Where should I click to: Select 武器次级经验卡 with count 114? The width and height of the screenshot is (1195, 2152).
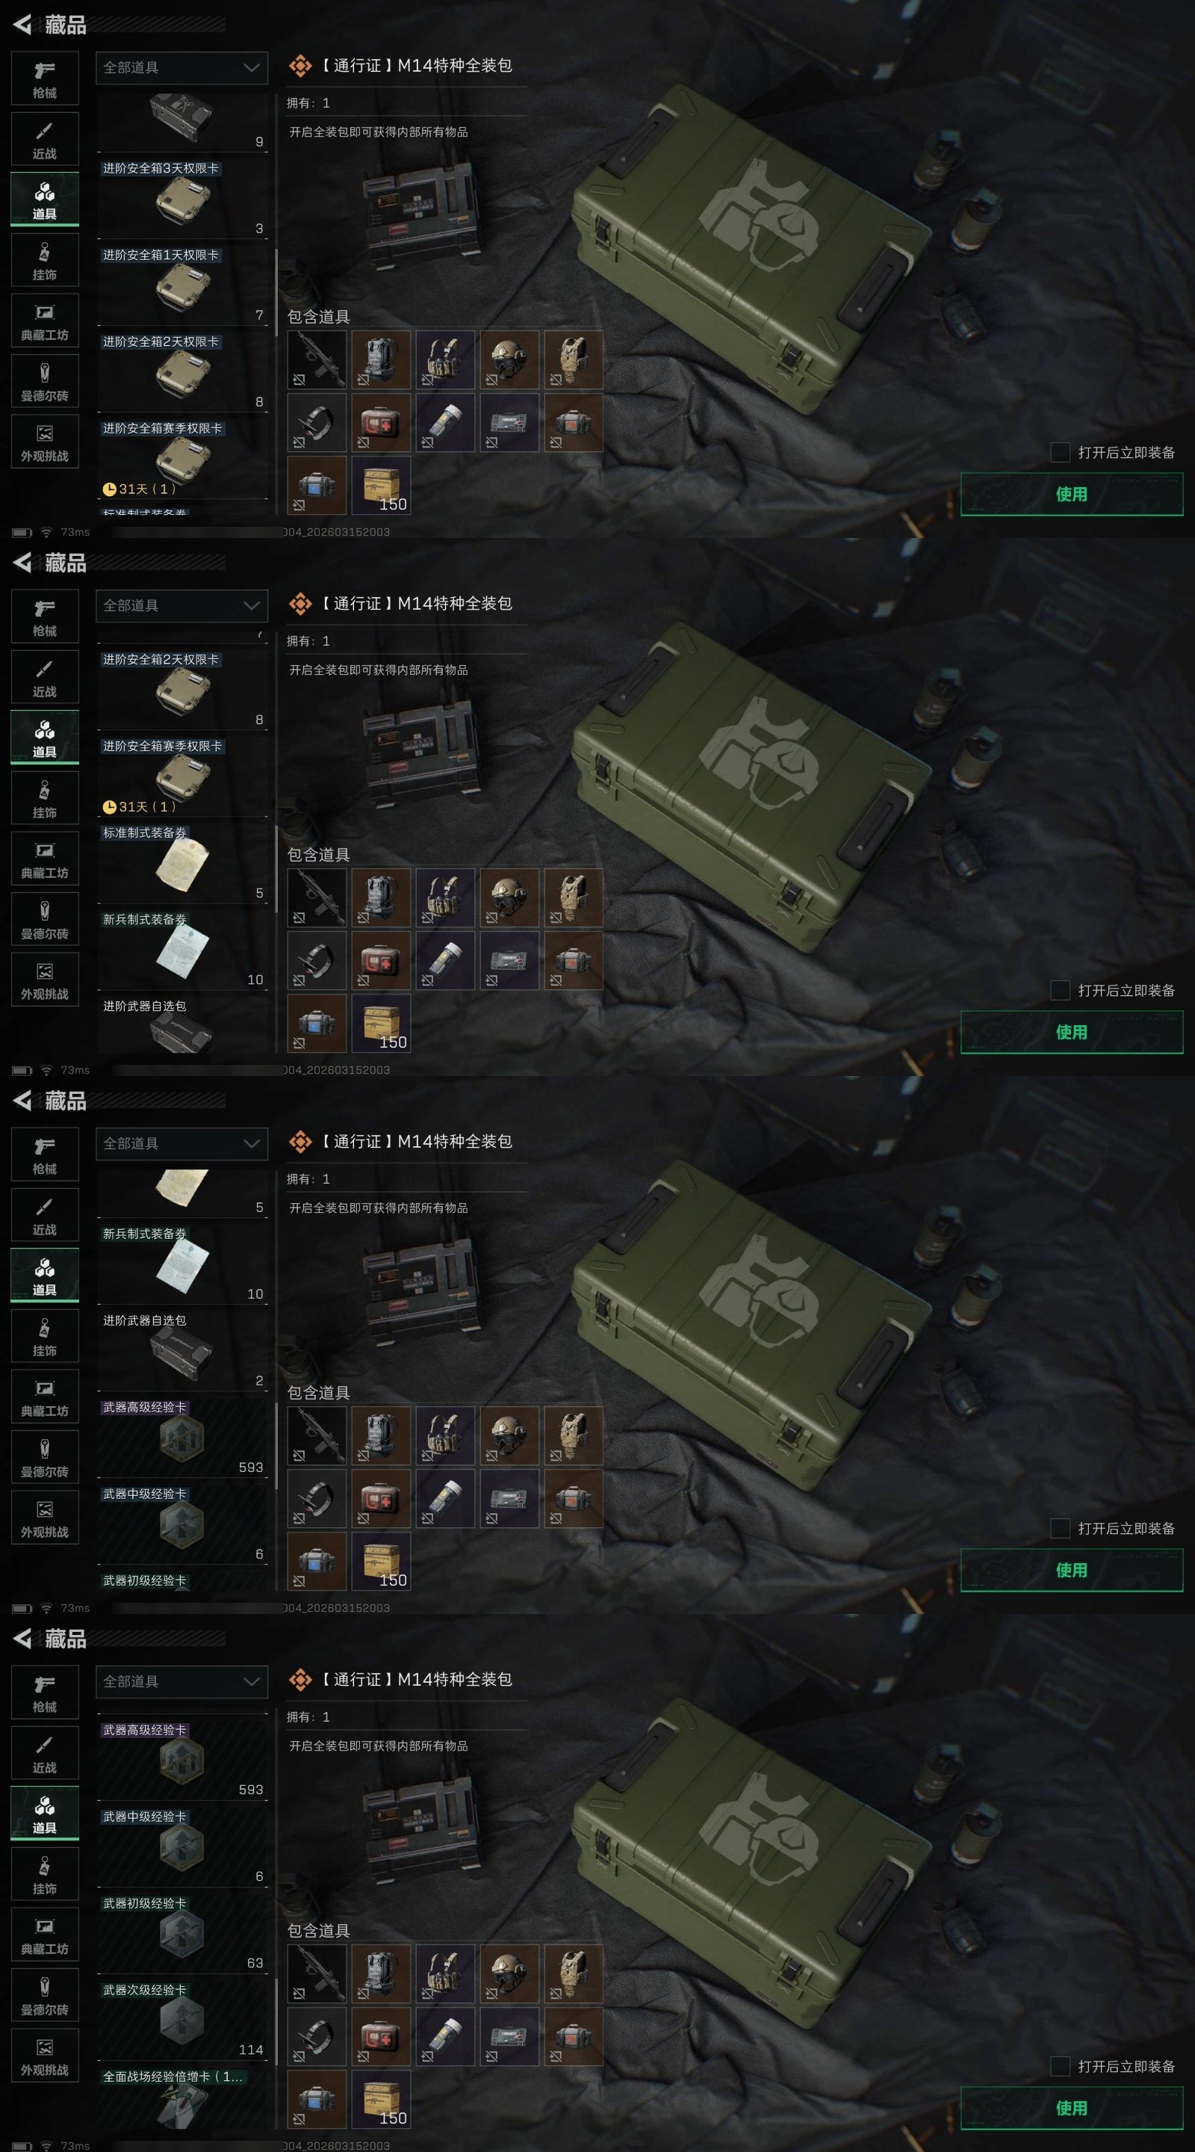[183, 2020]
